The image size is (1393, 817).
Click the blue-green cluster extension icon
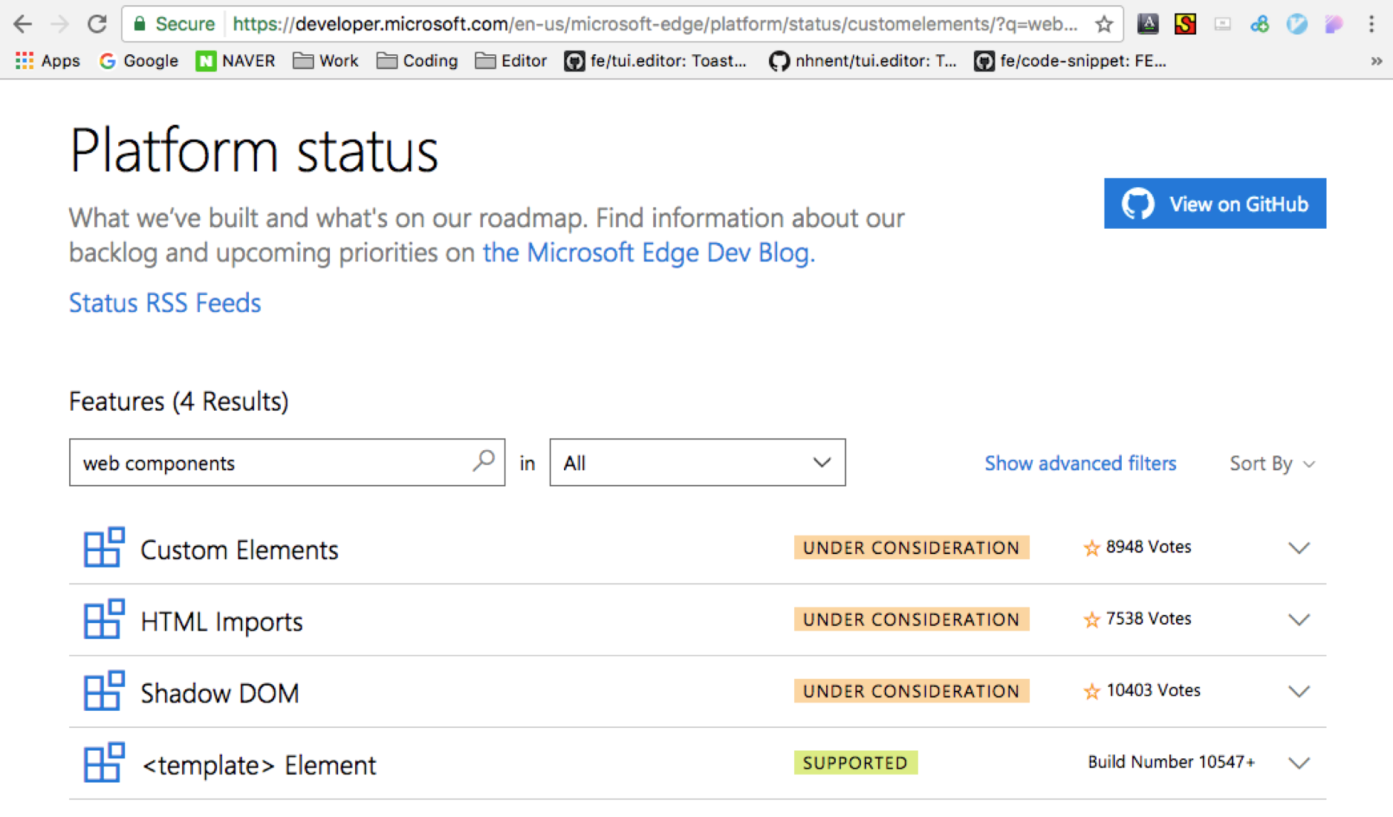[1259, 25]
